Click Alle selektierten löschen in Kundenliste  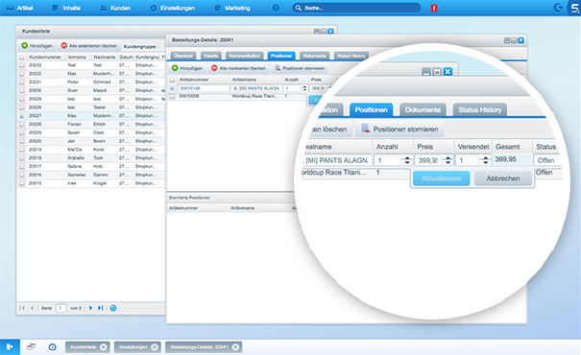[x=89, y=45]
